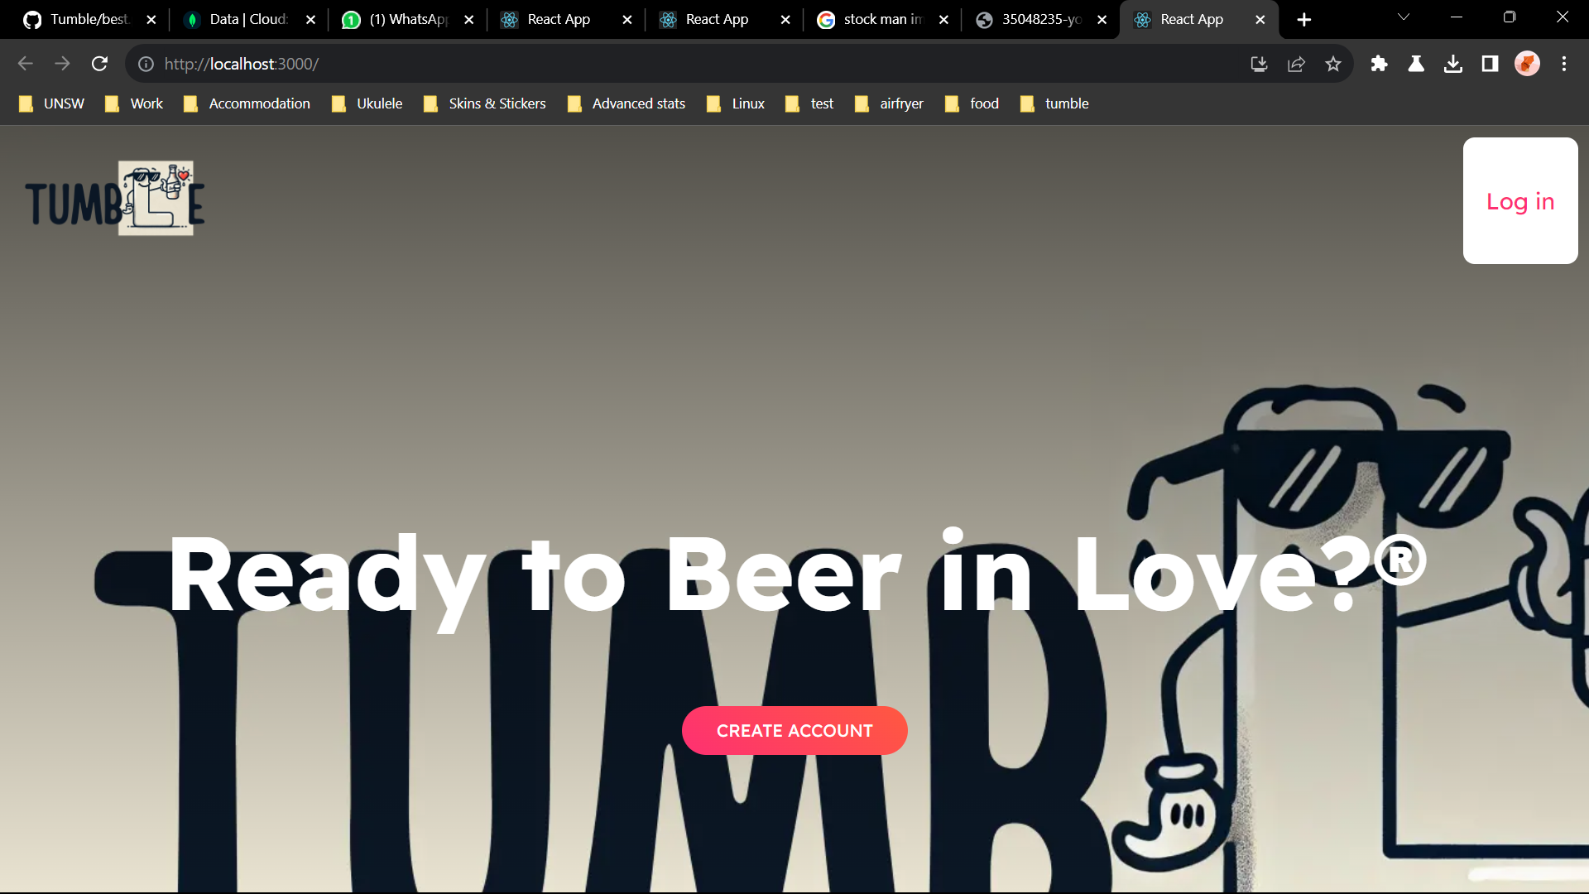Open the user profile avatar

[1527, 64]
